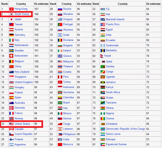Select rank number 27

pos(3,144)
